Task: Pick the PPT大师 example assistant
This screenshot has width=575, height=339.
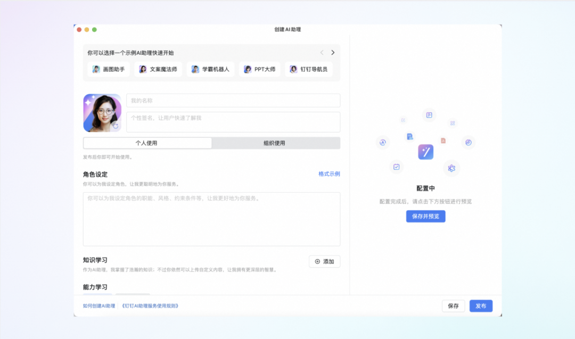Action: tap(260, 69)
